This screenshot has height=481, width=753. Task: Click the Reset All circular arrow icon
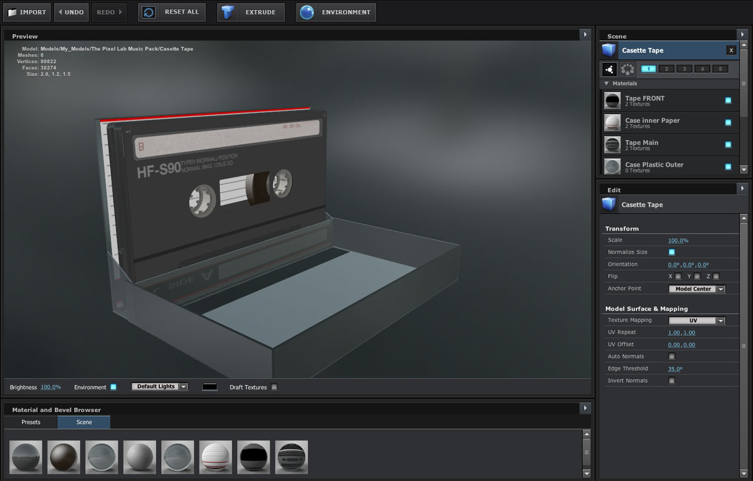coord(149,12)
